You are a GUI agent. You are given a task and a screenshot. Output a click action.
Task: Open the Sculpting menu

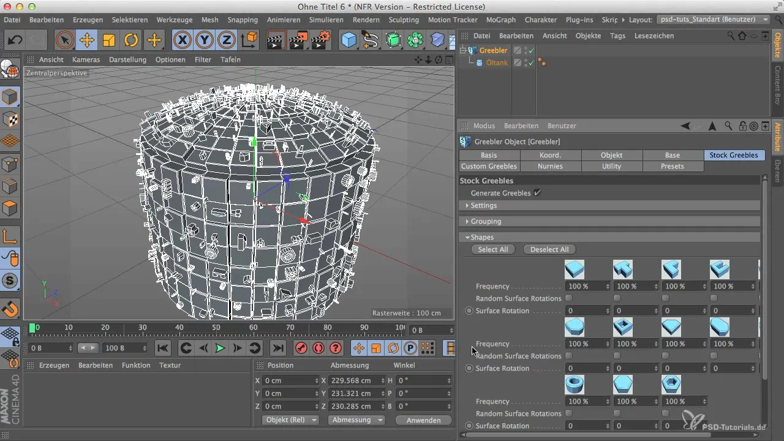[x=404, y=20]
